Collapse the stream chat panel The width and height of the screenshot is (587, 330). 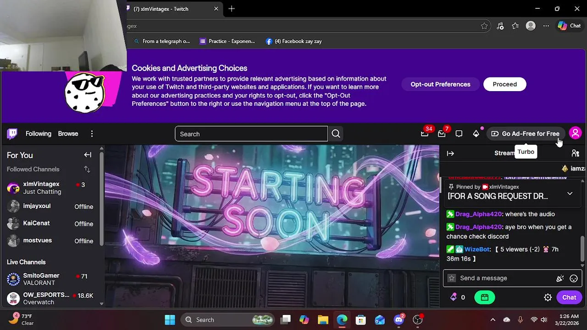(450, 154)
